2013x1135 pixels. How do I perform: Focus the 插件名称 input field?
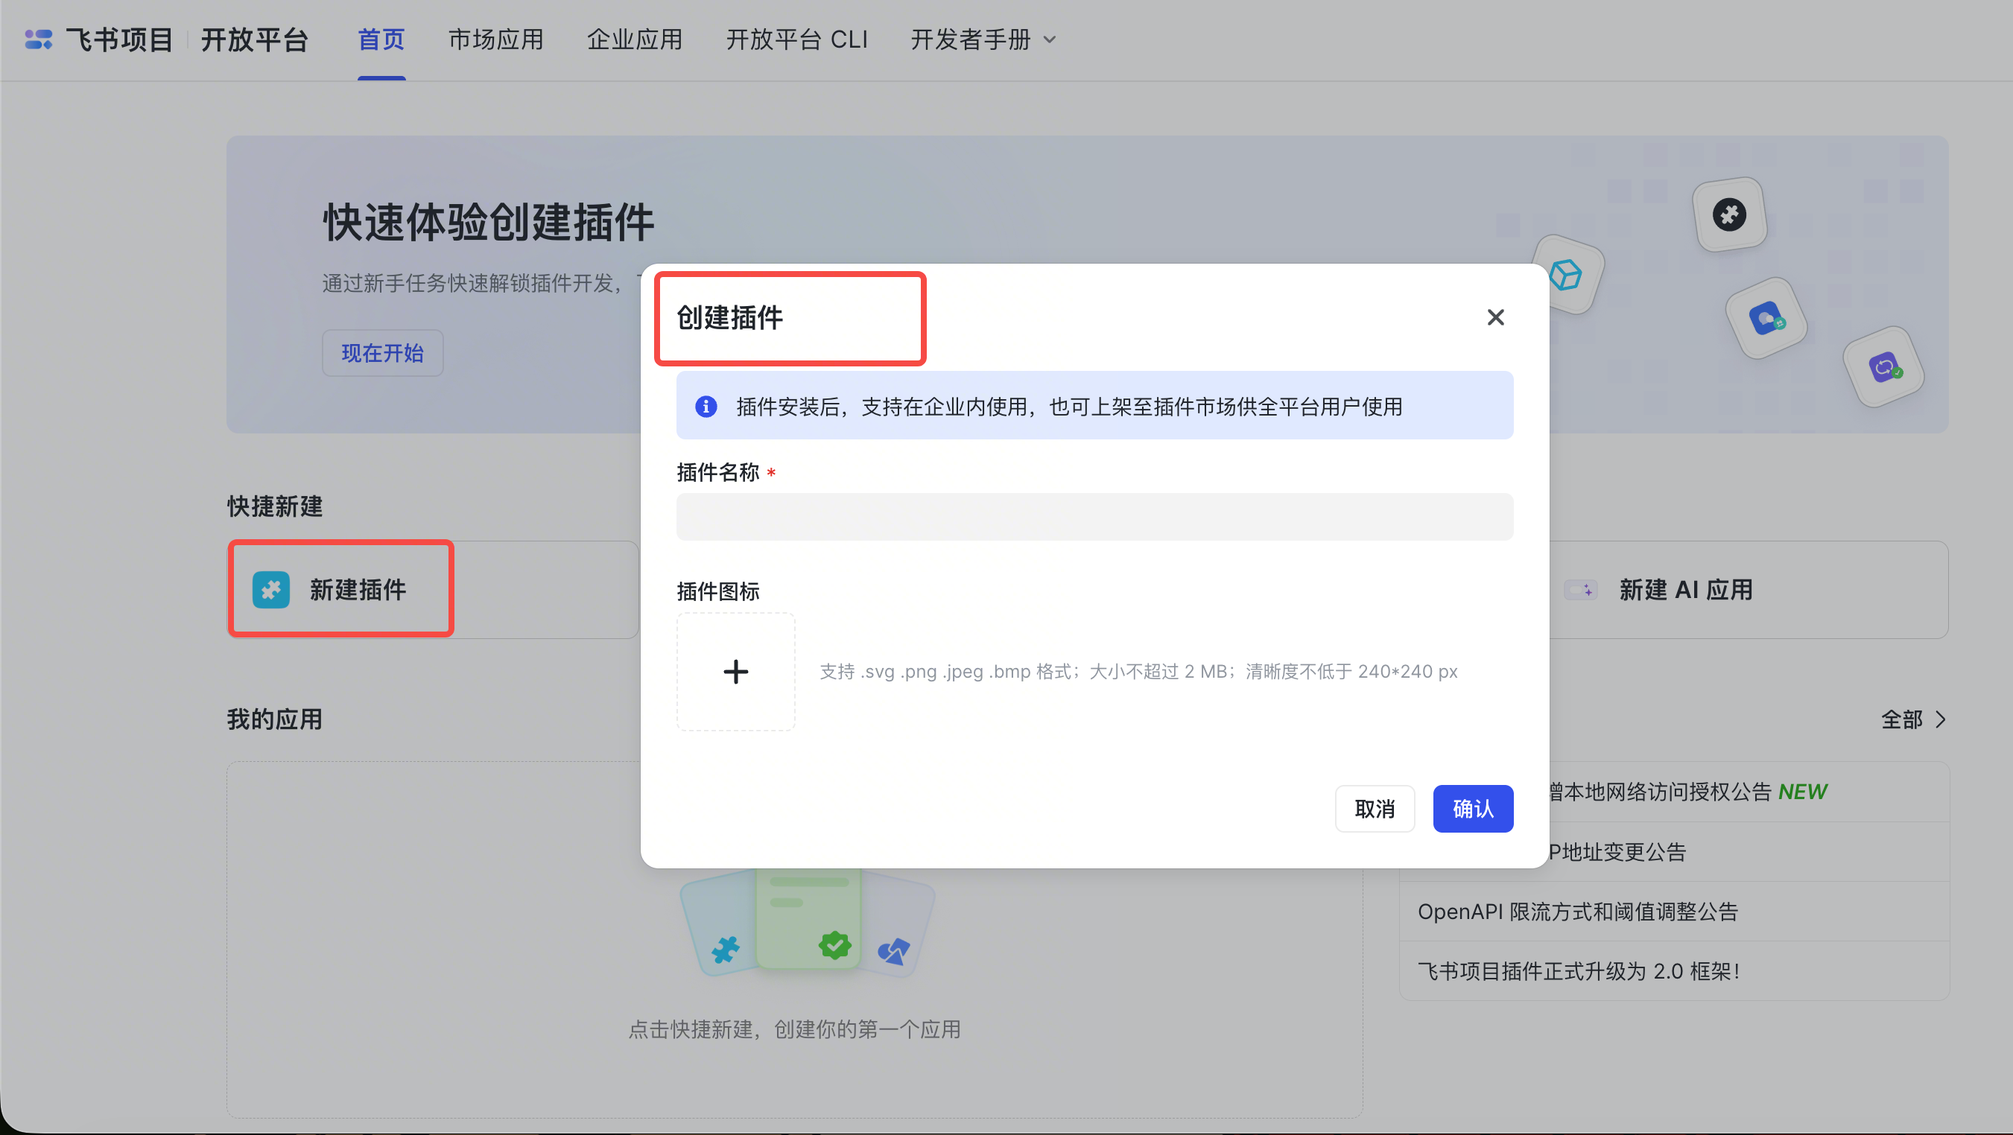coord(1094,516)
